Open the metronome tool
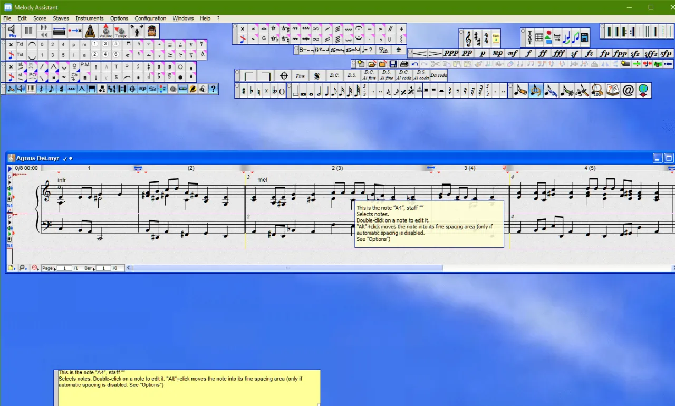 [x=91, y=31]
